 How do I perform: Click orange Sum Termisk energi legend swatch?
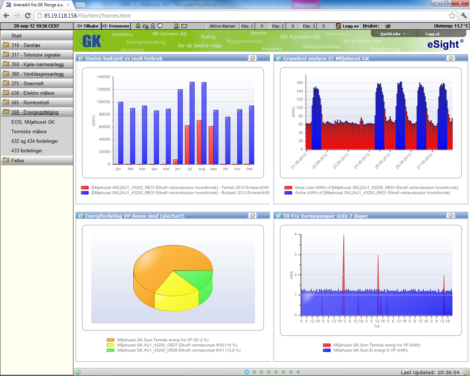(x=111, y=340)
